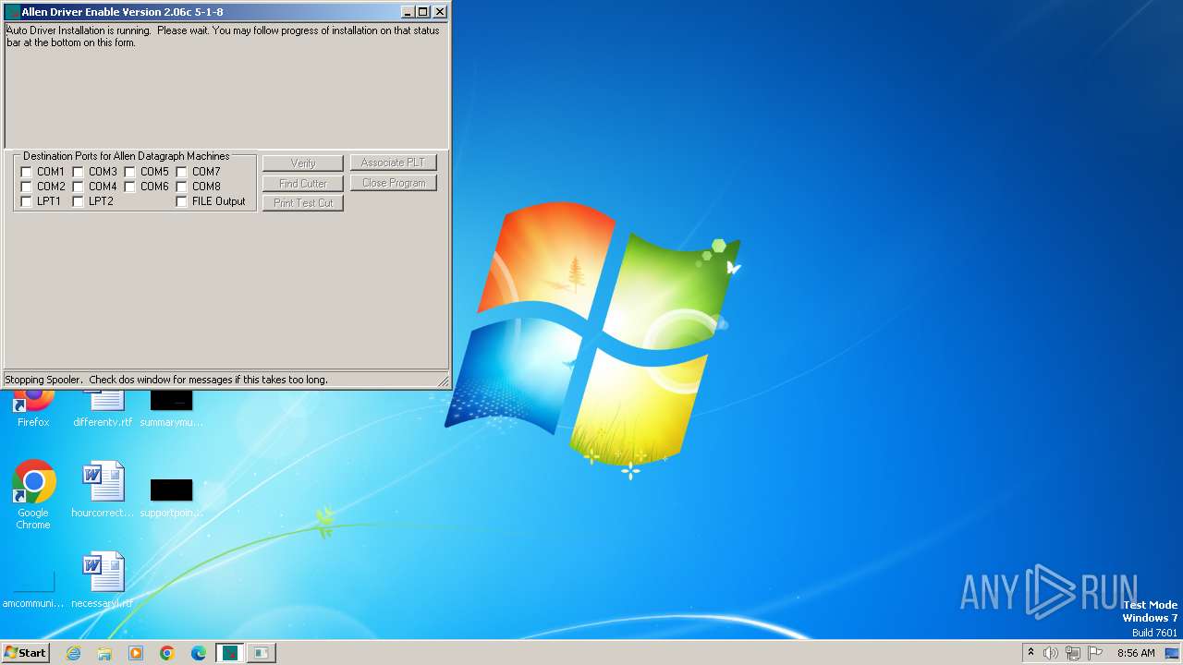
Task: Click the window resize grip in status bar
Action: point(442,381)
